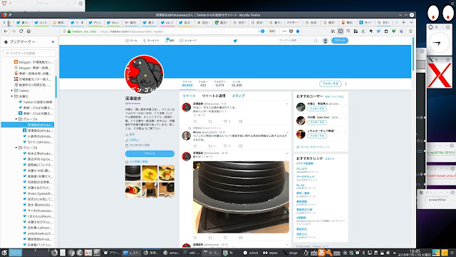Open the emacs taskbar entry
The image size is (456, 257).
tap(172, 253)
